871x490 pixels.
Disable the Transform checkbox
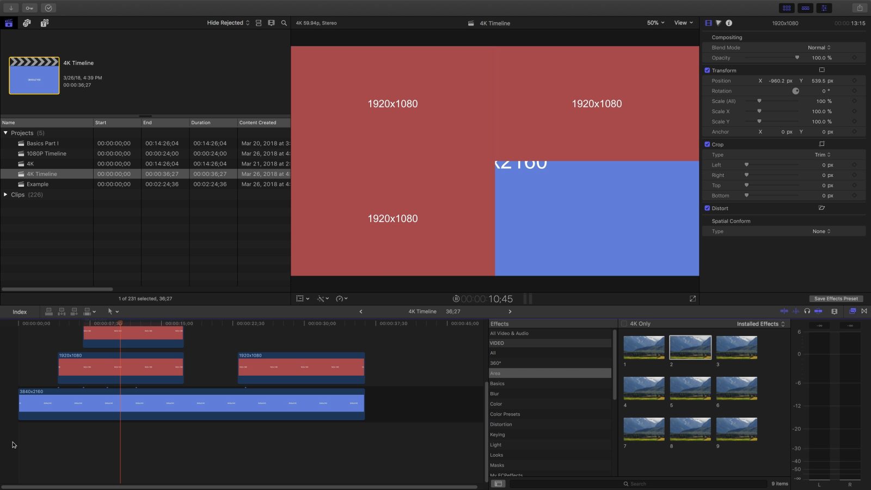click(707, 70)
